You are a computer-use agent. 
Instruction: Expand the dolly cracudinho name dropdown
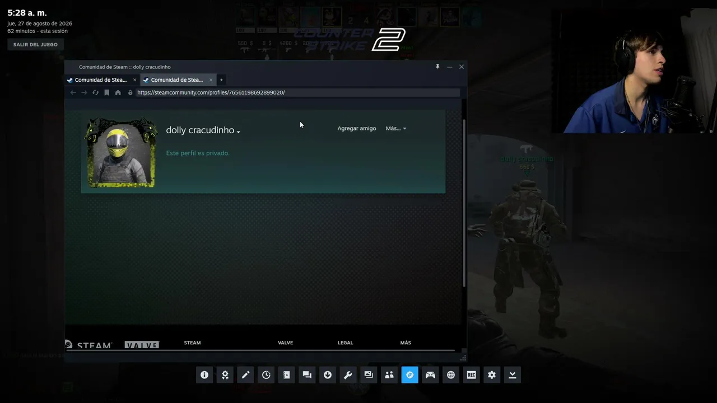[x=239, y=132]
